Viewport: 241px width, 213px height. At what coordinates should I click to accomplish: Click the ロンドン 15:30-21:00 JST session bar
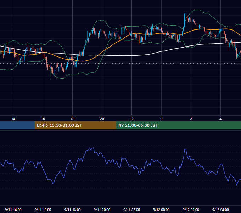coord(75,125)
